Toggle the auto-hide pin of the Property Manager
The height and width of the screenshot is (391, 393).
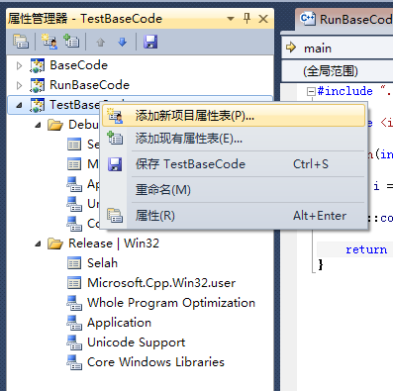coord(246,19)
